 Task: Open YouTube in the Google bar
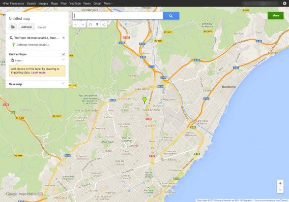pos(75,4)
